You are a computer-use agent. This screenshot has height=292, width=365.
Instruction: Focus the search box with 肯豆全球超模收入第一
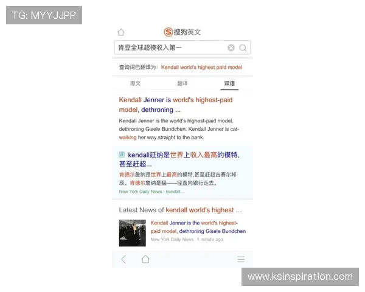coord(182,47)
